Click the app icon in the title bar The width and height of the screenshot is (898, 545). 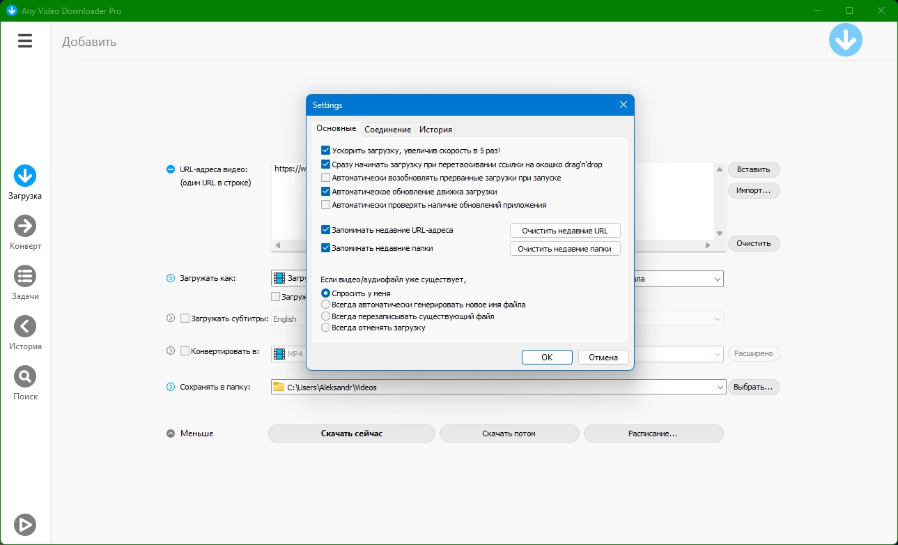click(x=11, y=10)
